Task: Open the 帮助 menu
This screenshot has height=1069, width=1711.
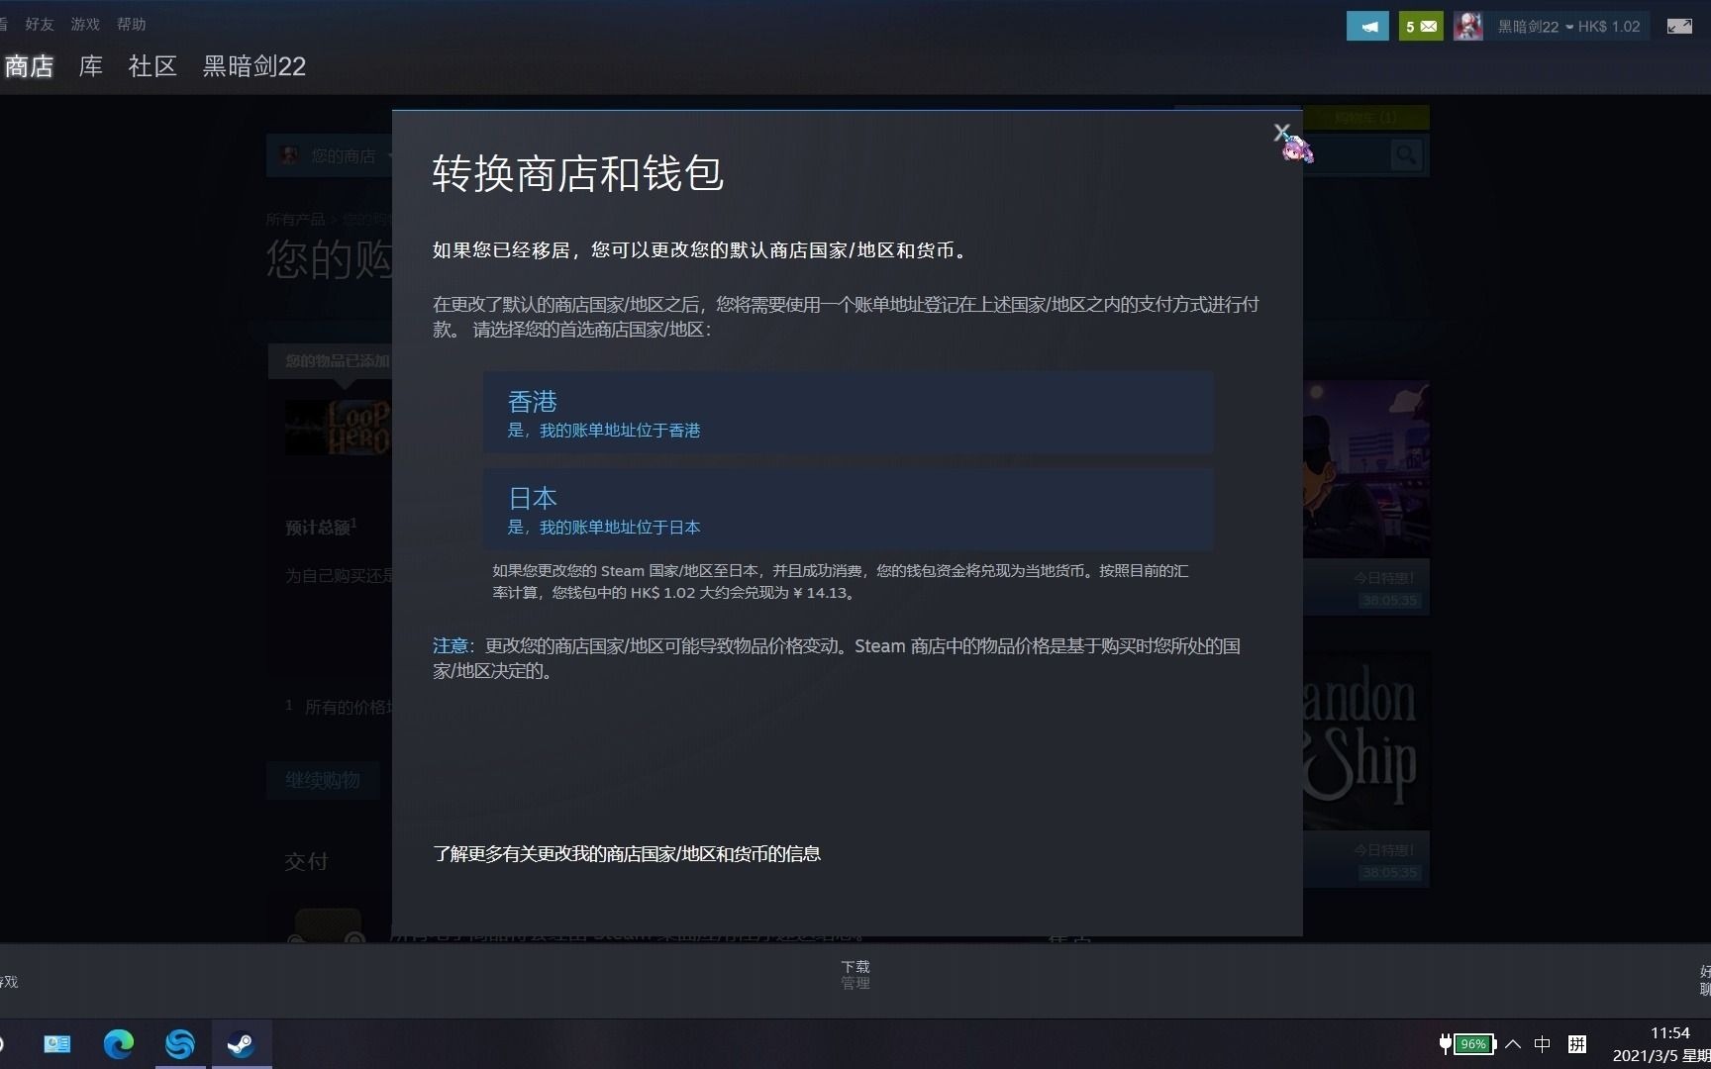Action: click(131, 24)
